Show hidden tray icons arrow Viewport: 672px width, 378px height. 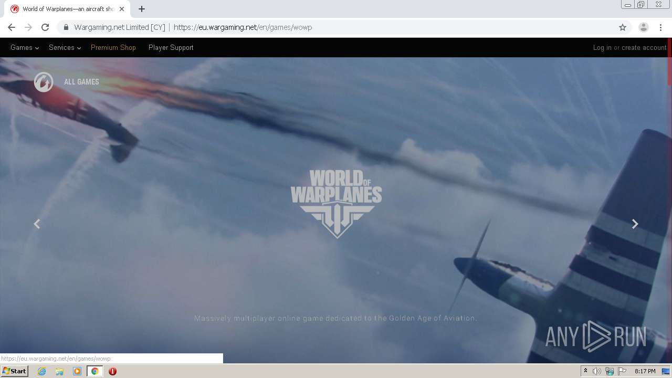coord(585,371)
